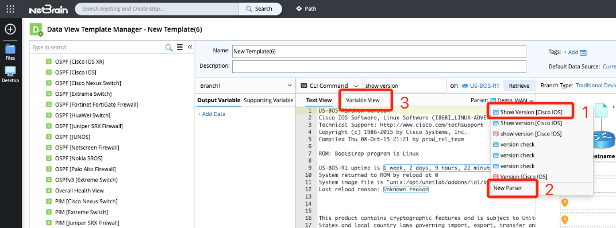This screenshot has width=616, height=228.
Task: Select the Supporting Variable tab
Action: pos(268,100)
